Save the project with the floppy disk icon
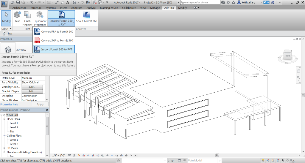Image resolution: width=305 pixels, height=163 pixels. coord(18,2)
